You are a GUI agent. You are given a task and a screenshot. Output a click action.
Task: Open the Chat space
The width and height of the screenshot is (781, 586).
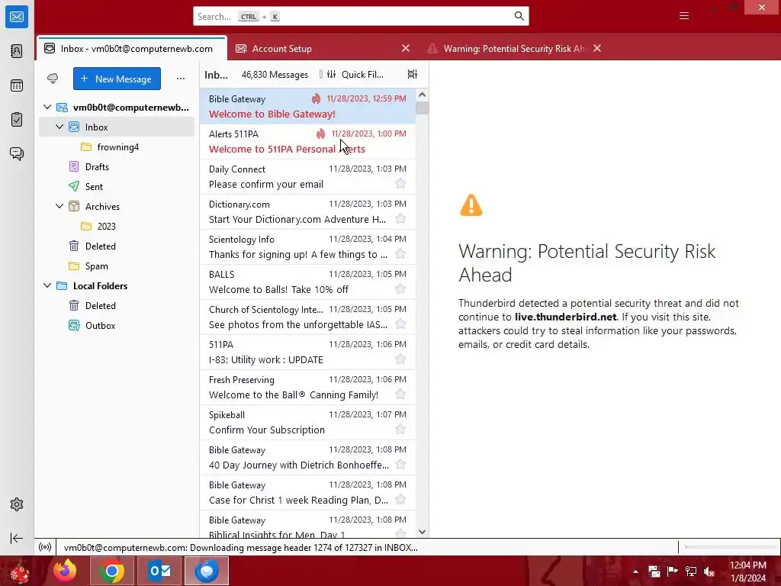coord(17,154)
